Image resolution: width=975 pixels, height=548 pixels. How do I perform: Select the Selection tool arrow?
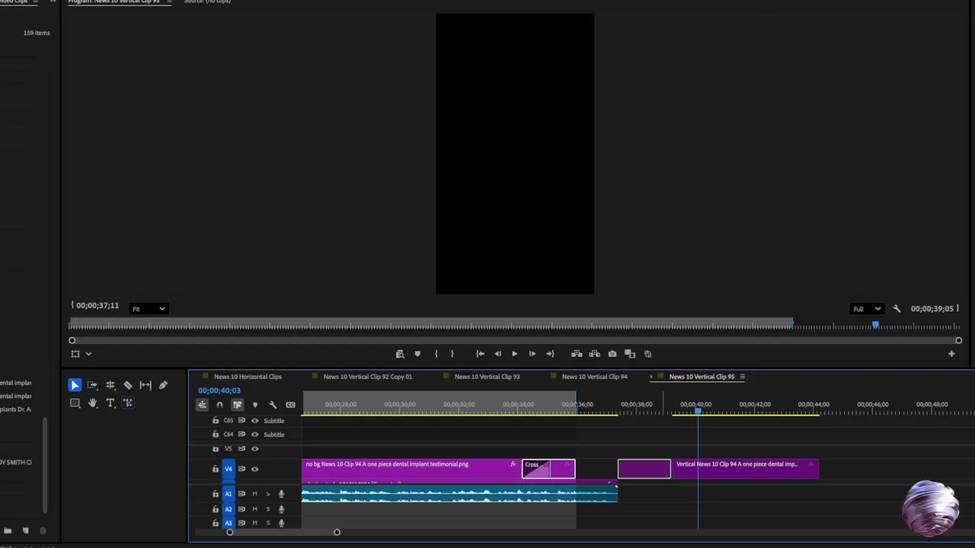click(75, 385)
